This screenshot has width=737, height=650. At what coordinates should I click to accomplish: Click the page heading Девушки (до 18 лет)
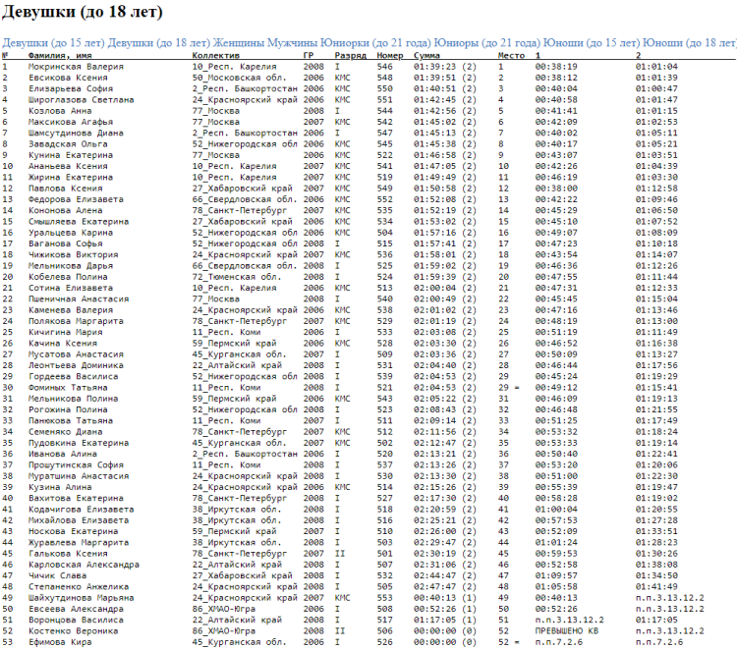click(x=83, y=13)
